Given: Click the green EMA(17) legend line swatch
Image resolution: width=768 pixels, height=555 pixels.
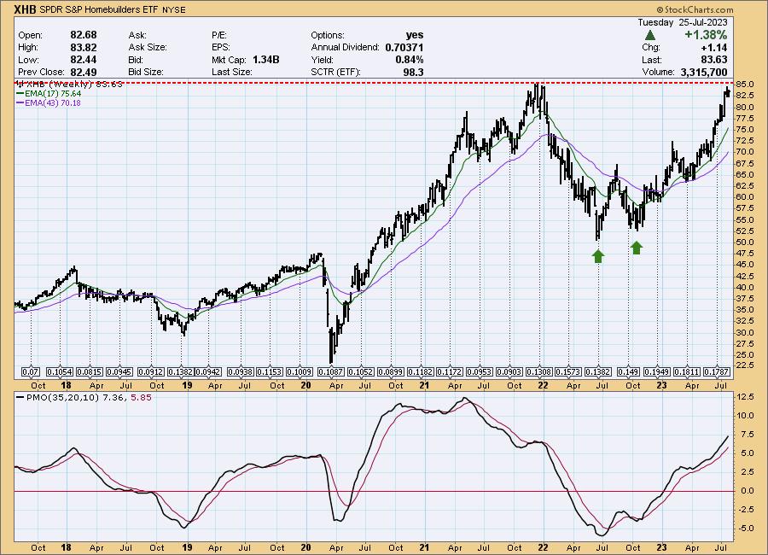Looking at the screenshot, I should [20, 93].
